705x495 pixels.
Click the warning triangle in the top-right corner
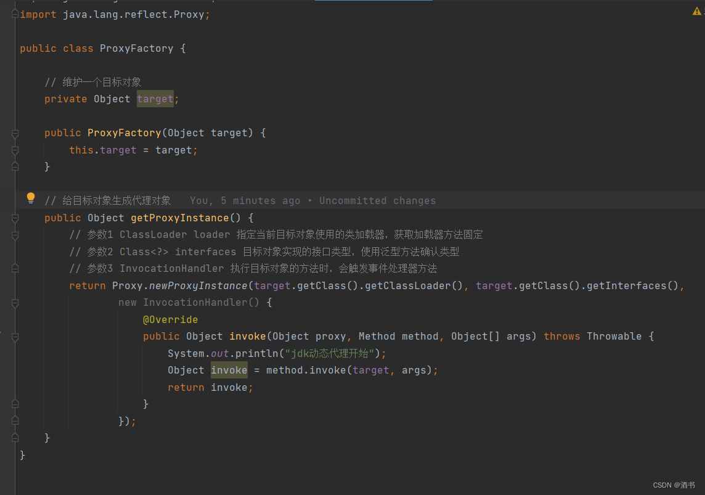(697, 10)
